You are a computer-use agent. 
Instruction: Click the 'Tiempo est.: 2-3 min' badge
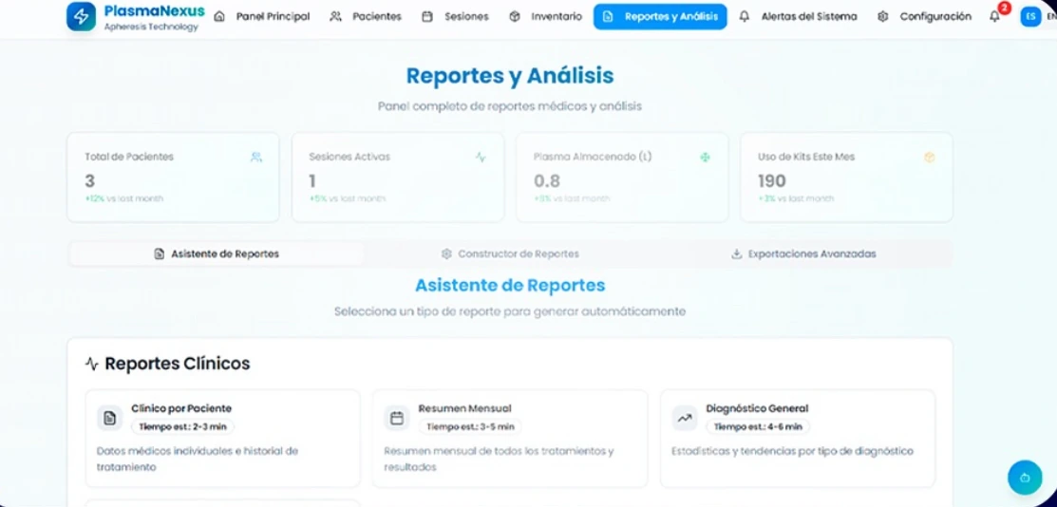pos(182,426)
